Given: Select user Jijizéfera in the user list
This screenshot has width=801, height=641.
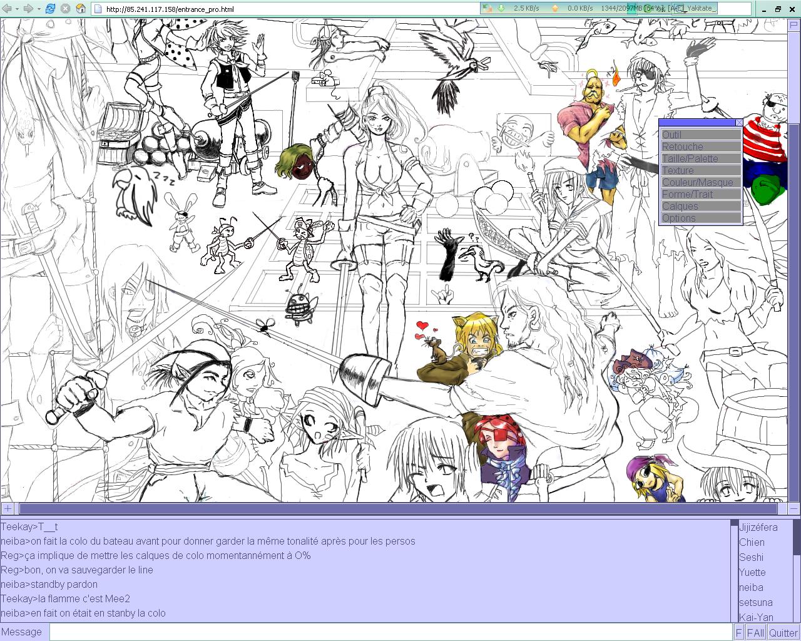Looking at the screenshot, I should [x=758, y=528].
